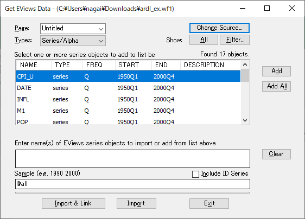Click the Sample field containing @all
This screenshot has height=219, width=305.
point(132,184)
